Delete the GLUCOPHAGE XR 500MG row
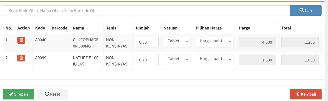This screenshot has height=101, width=328. coord(21,40)
